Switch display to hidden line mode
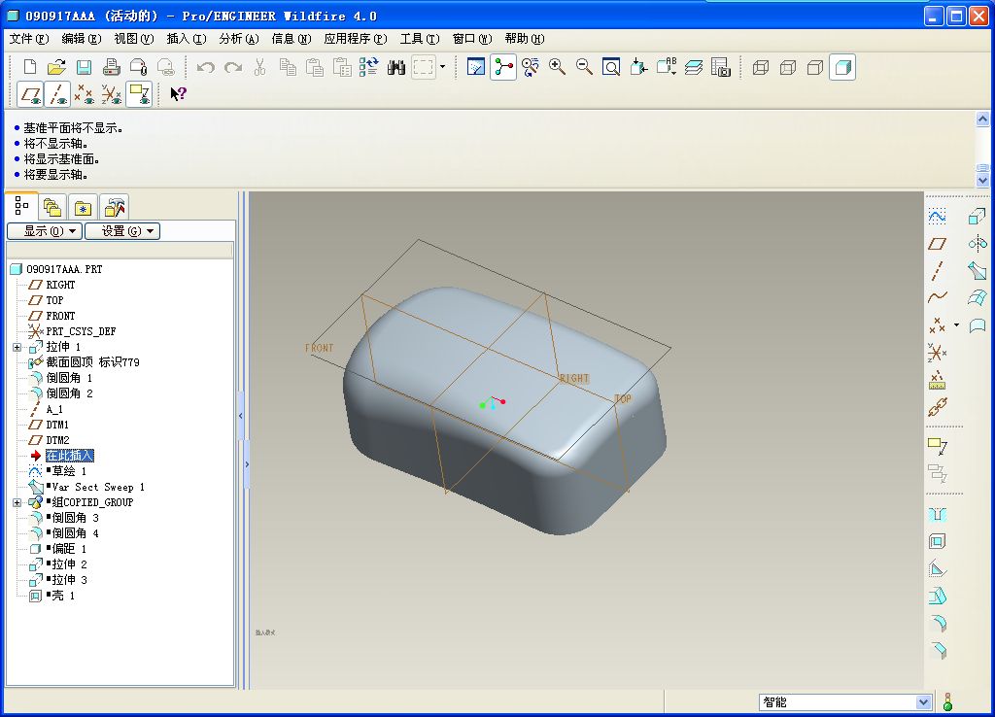 tap(788, 67)
